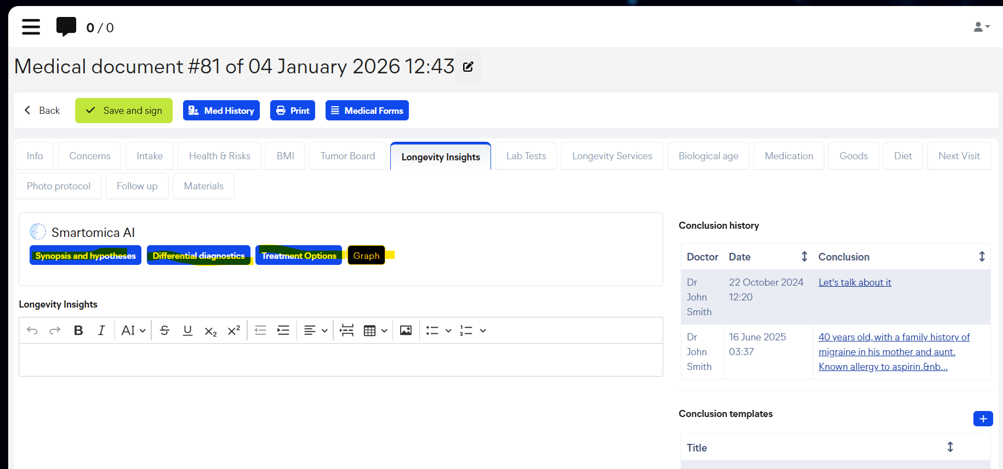This screenshot has height=469, width=1003.
Task: Toggle underline formatting
Action: click(x=187, y=331)
